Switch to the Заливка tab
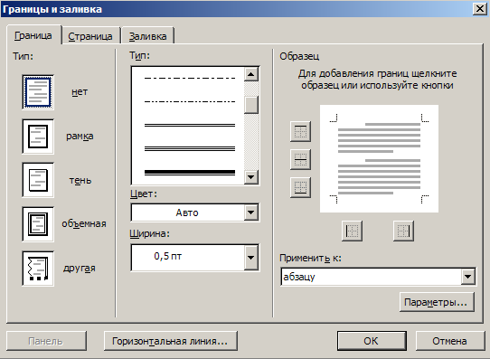 point(147,36)
